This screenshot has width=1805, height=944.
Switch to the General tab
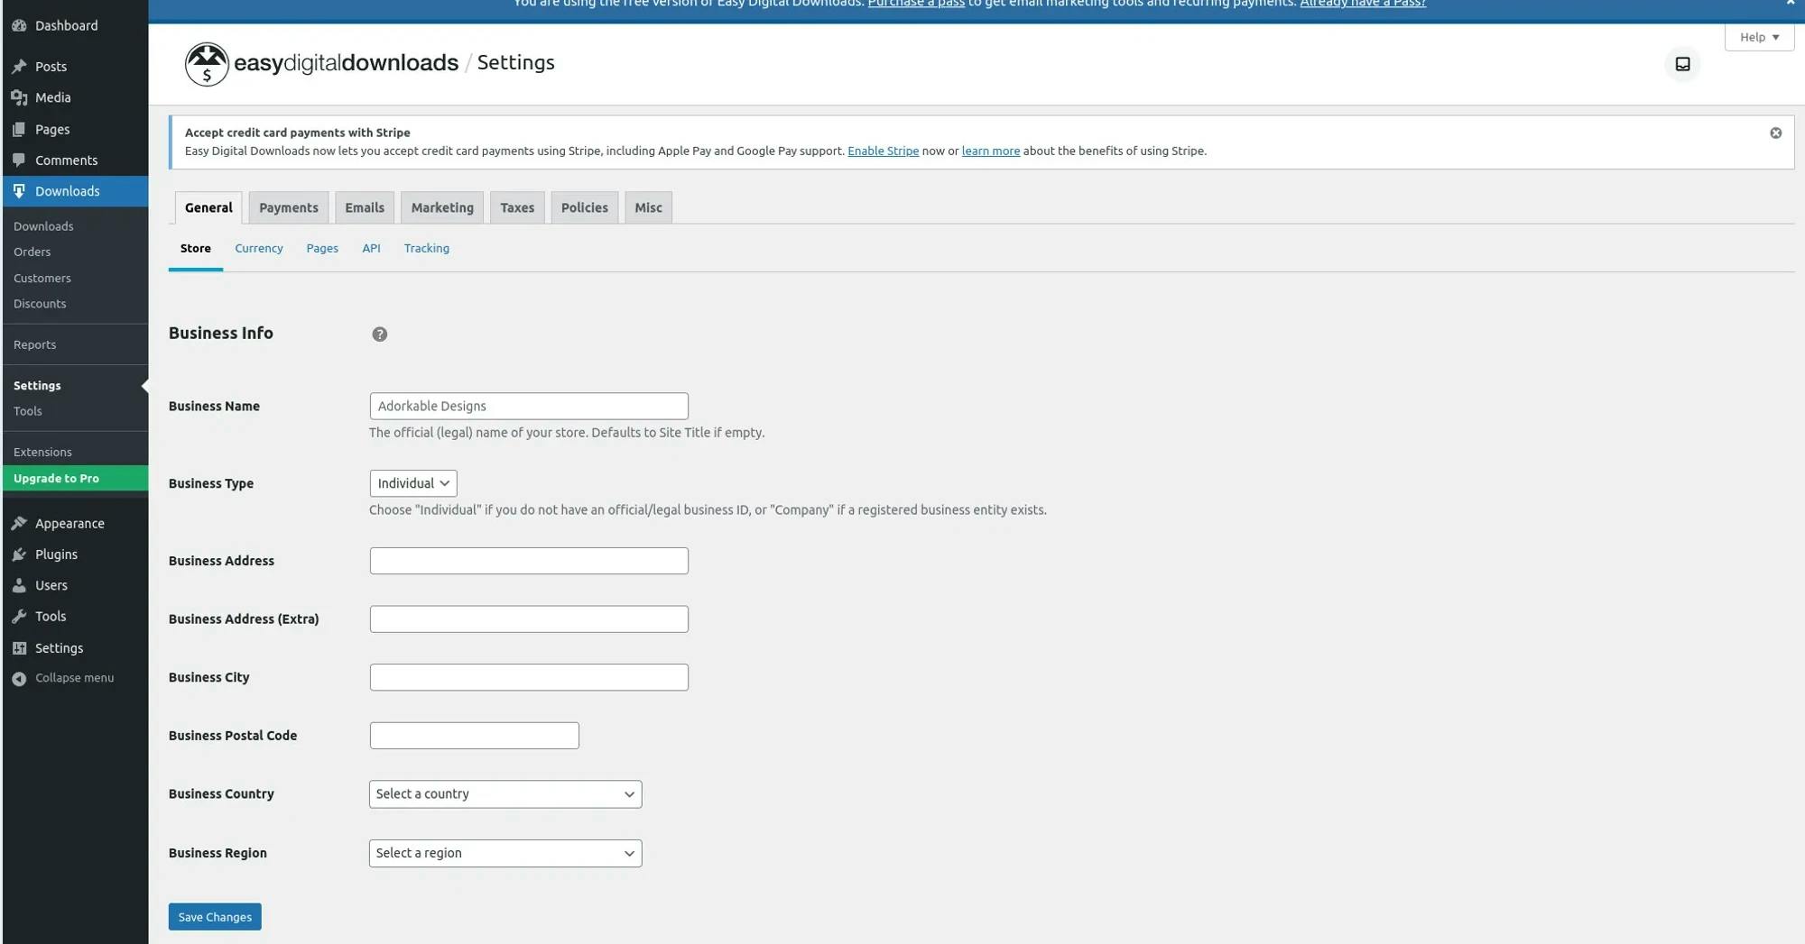tap(208, 207)
